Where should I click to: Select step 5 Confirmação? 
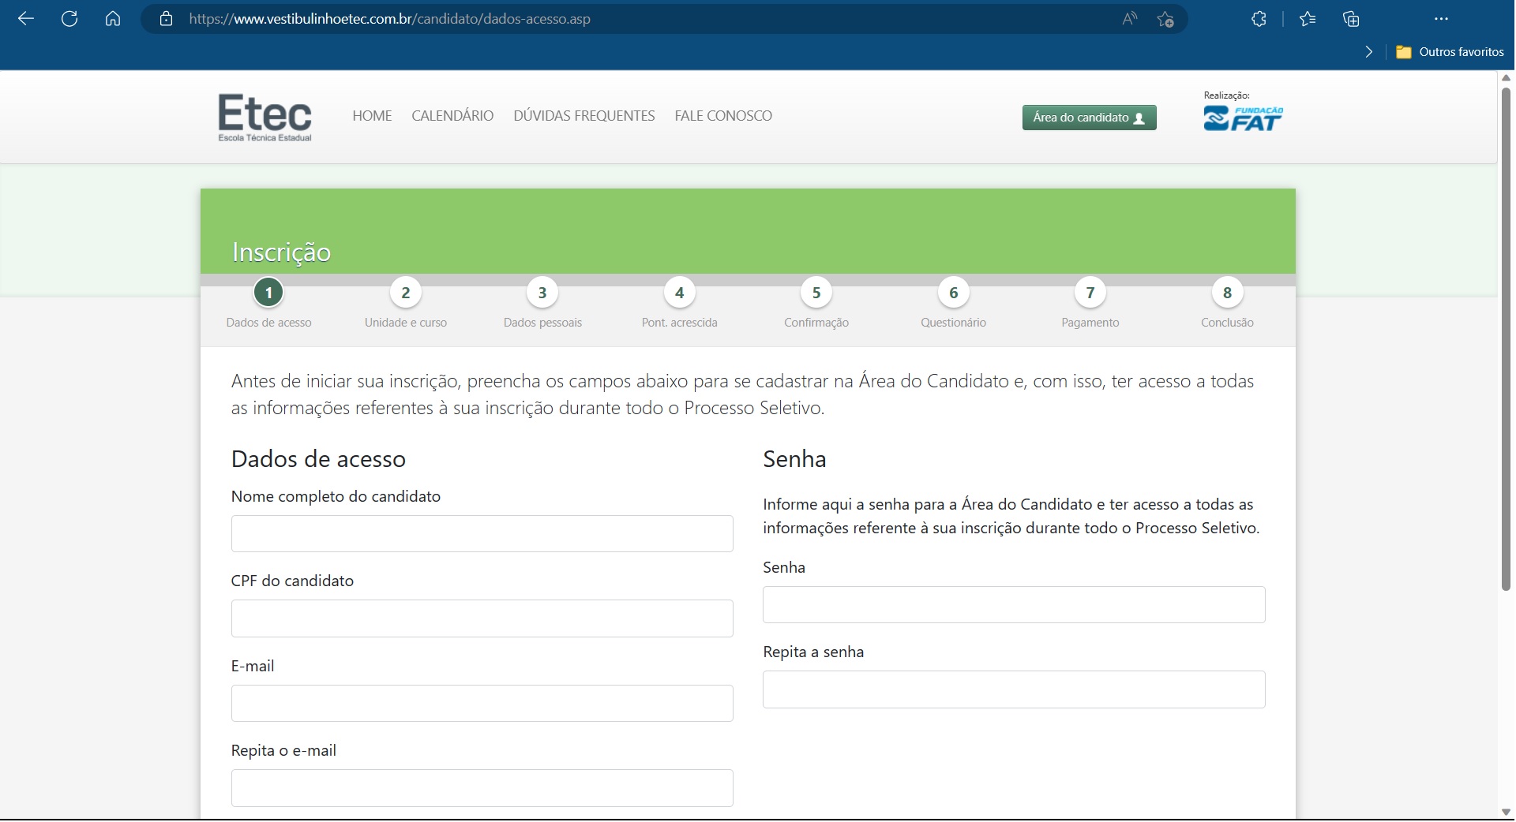click(816, 293)
